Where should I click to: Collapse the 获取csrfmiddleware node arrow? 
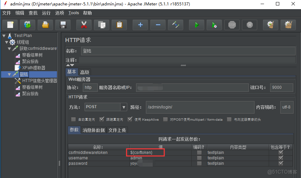pos(9,49)
